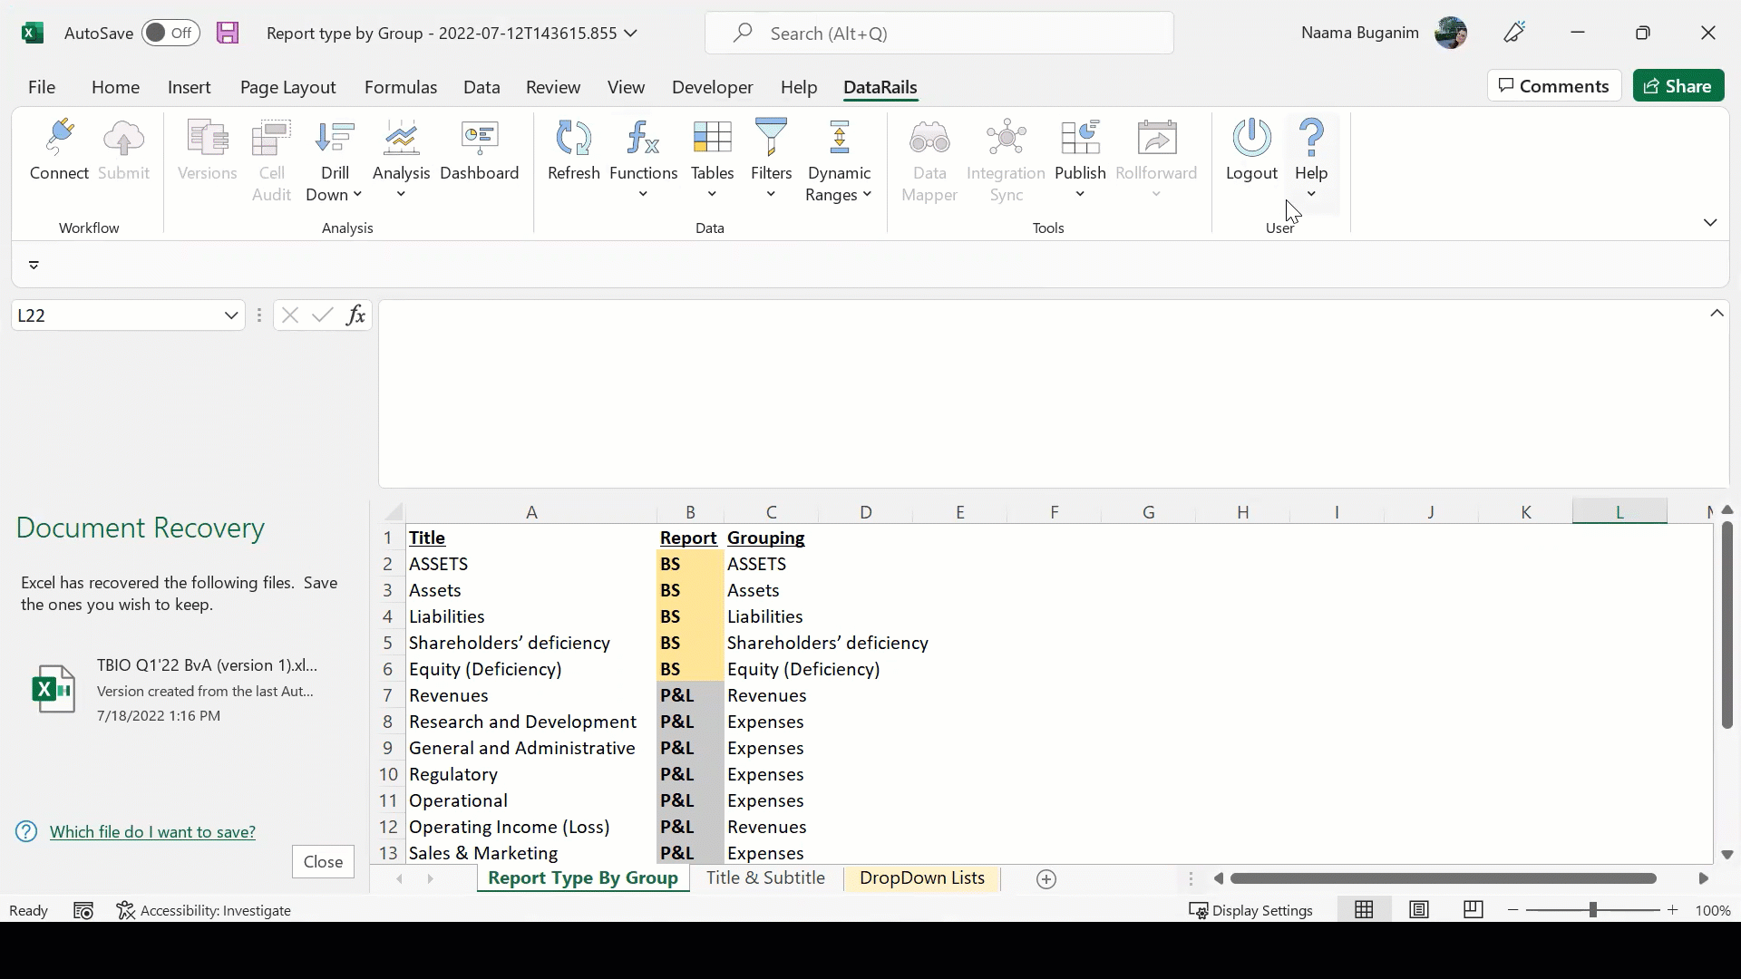Click the Comments button

pyautogui.click(x=1554, y=86)
